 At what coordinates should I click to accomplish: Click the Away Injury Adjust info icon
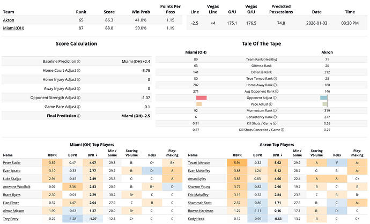tap(79, 89)
